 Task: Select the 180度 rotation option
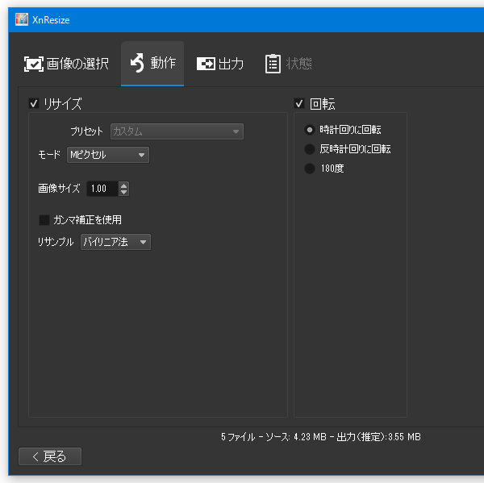[310, 169]
